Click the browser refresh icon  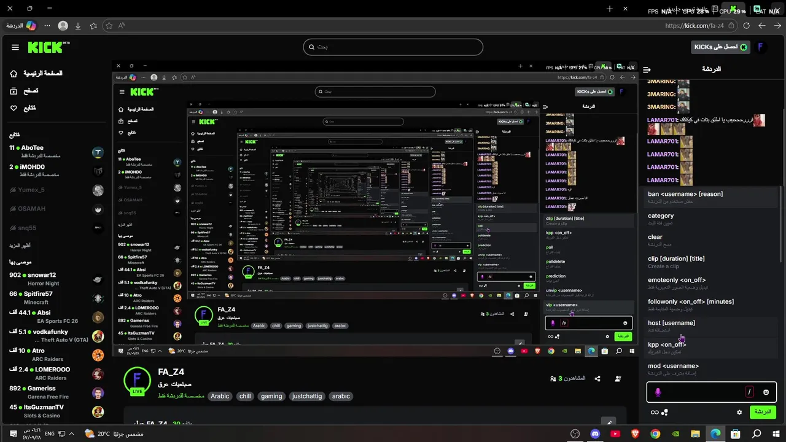(746, 26)
